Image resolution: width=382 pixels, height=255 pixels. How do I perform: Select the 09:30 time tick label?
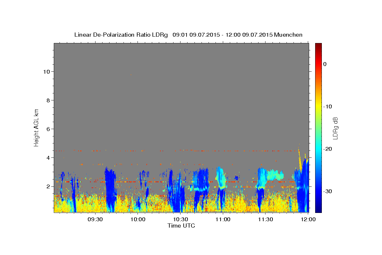[95, 220]
